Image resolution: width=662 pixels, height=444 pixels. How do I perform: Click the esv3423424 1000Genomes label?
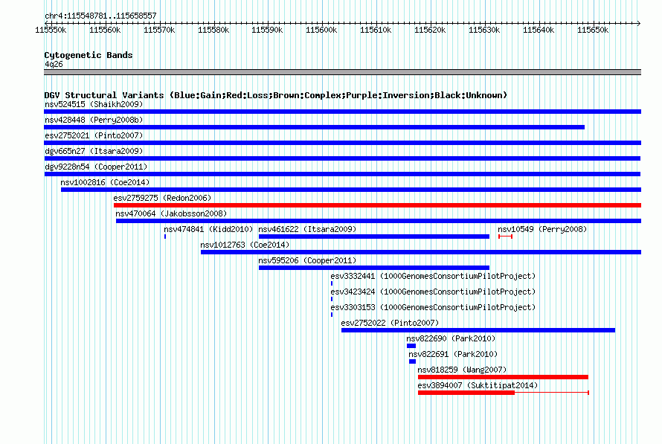click(433, 292)
